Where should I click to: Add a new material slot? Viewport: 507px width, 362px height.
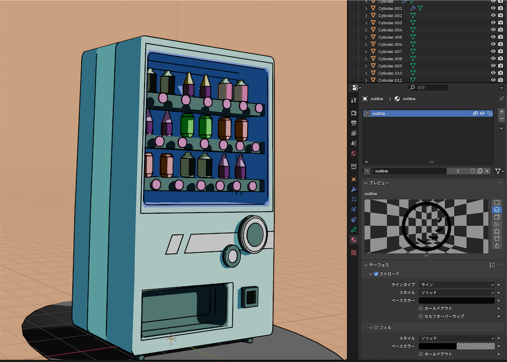[x=502, y=111]
